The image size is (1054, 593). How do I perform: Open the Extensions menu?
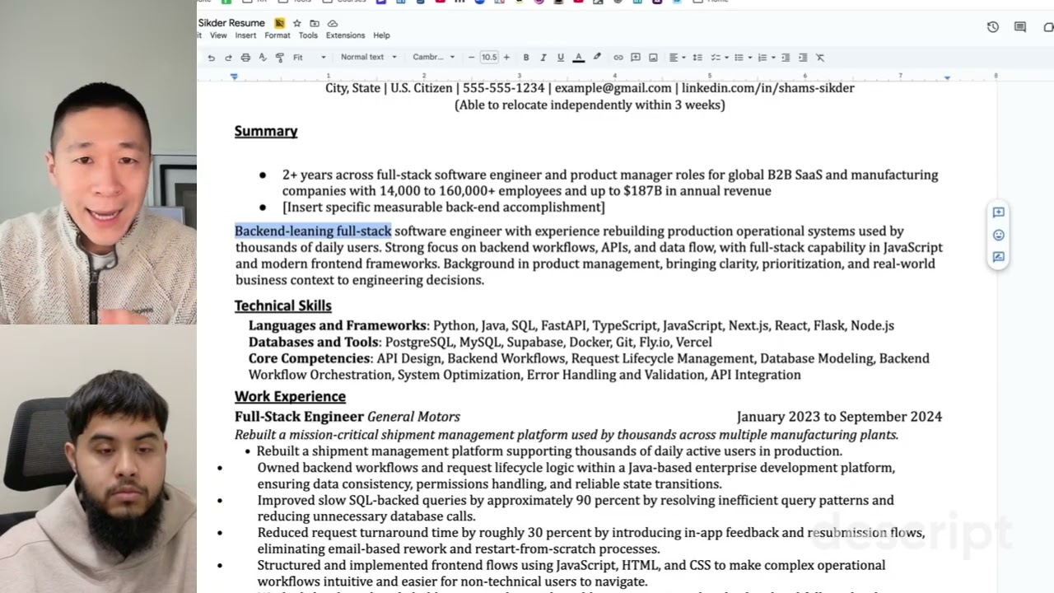tap(345, 35)
